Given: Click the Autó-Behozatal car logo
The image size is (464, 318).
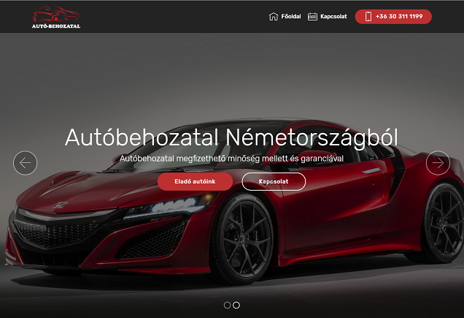Looking at the screenshot, I should pos(56,18).
